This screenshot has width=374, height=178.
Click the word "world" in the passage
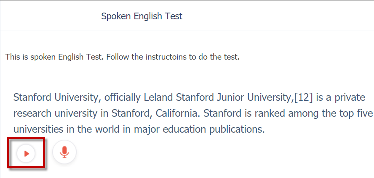(107, 129)
